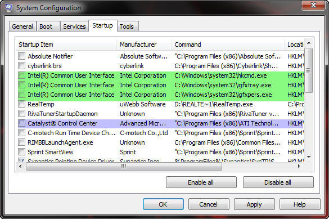Open the Services tab
Screen dimensions: 329x219
[x=74, y=26]
